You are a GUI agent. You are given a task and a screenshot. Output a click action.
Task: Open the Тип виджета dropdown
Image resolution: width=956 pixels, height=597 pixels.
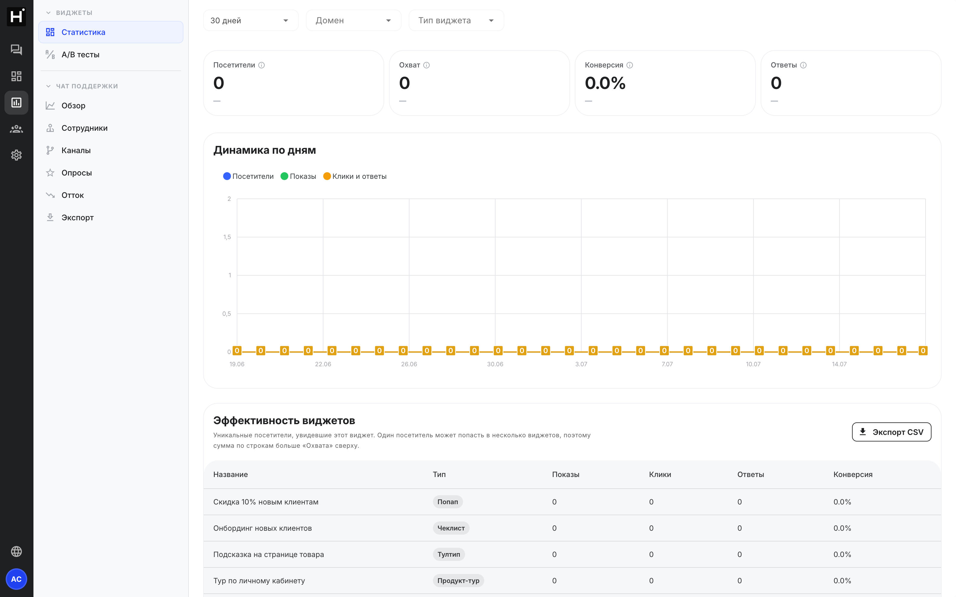tap(456, 21)
